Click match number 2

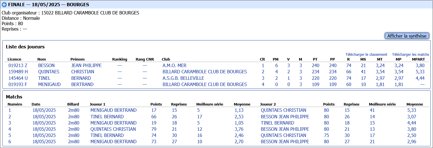(10, 117)
